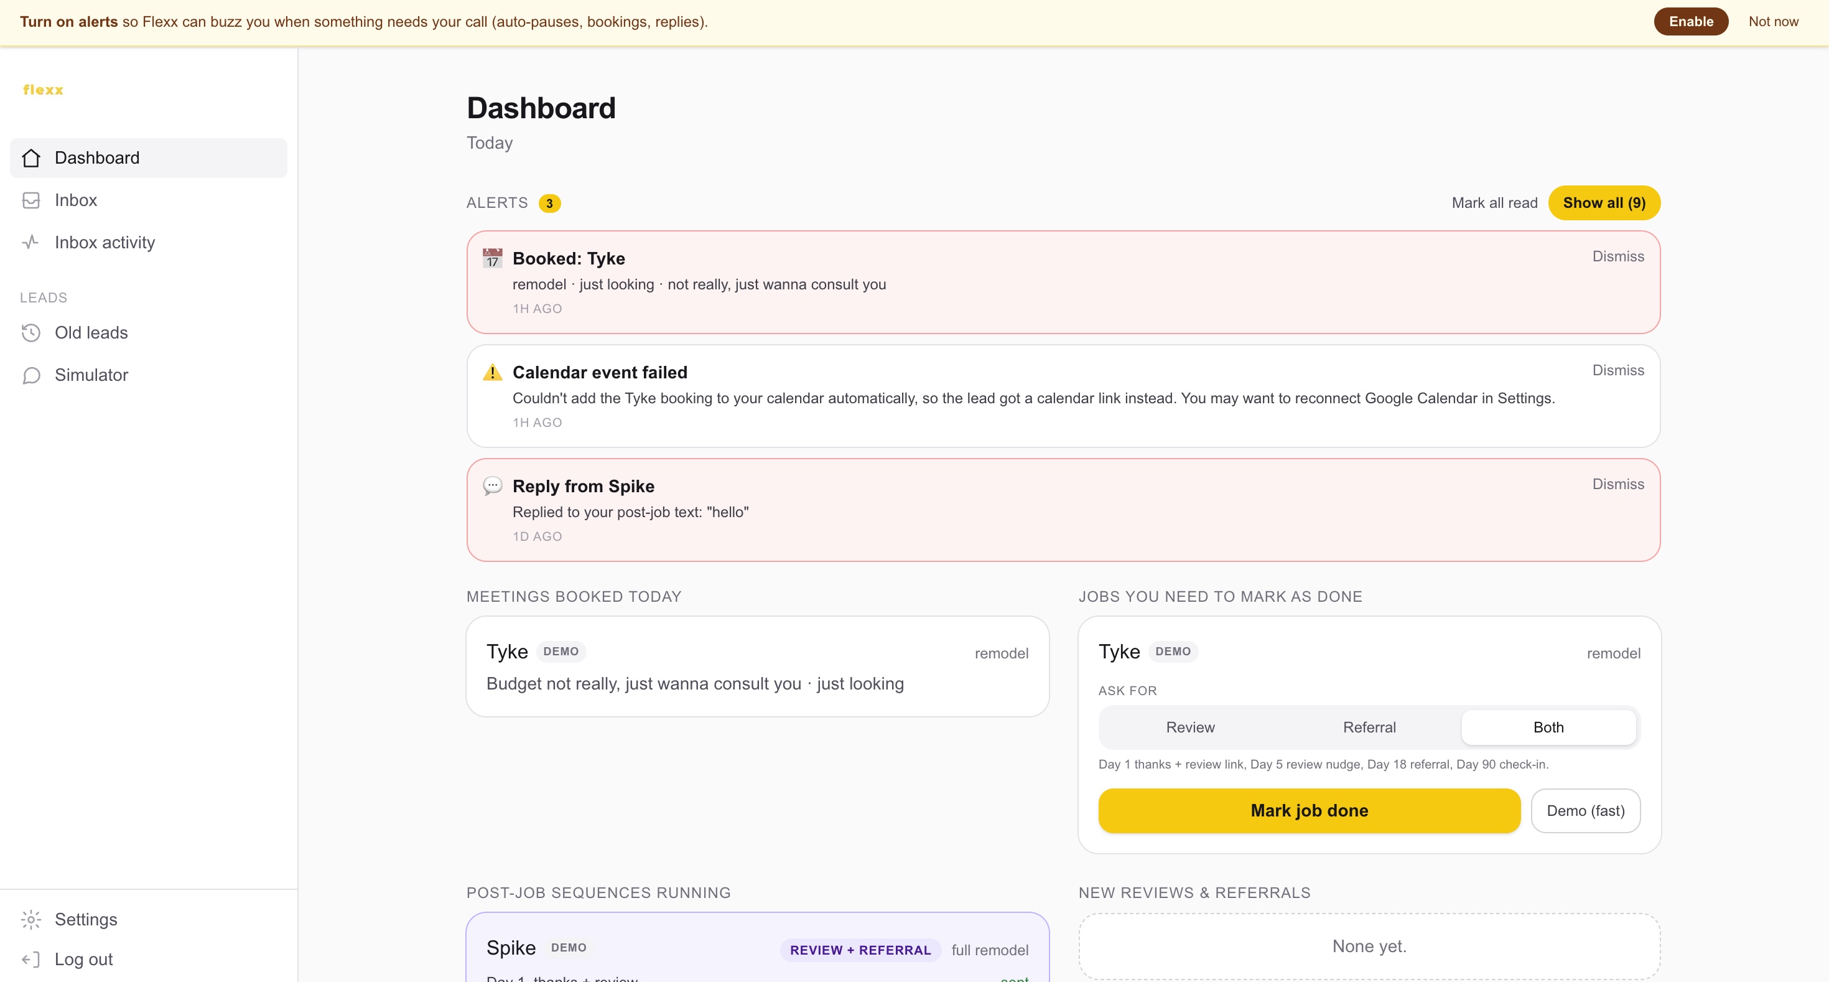Screen dimensions: 1829x982
Task: Click the warning icon on Calendar event failed
Action: 493,372
